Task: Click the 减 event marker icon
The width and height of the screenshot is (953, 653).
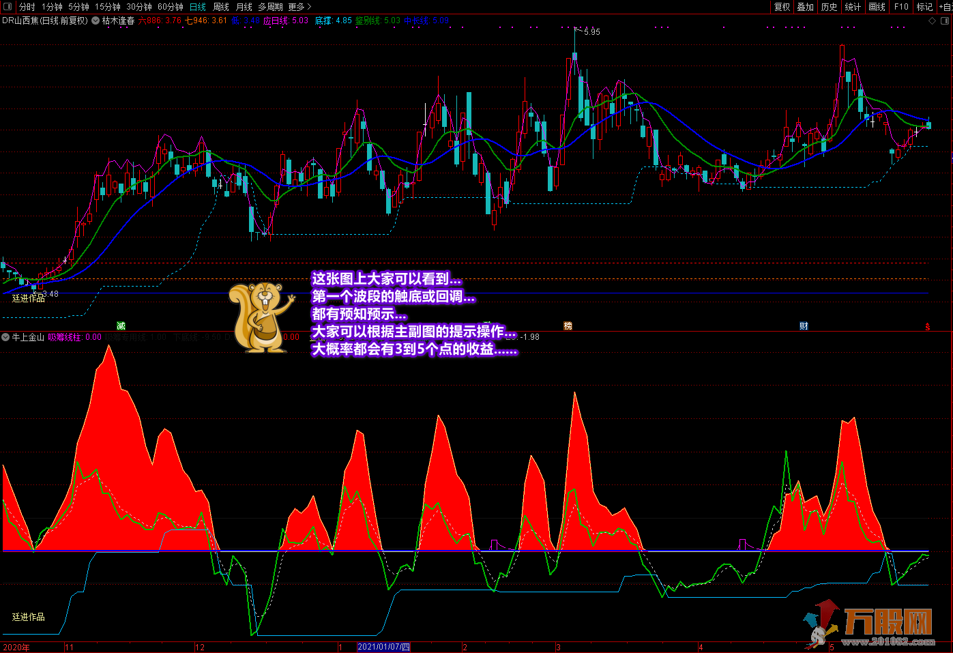Action: pos(121,326)
